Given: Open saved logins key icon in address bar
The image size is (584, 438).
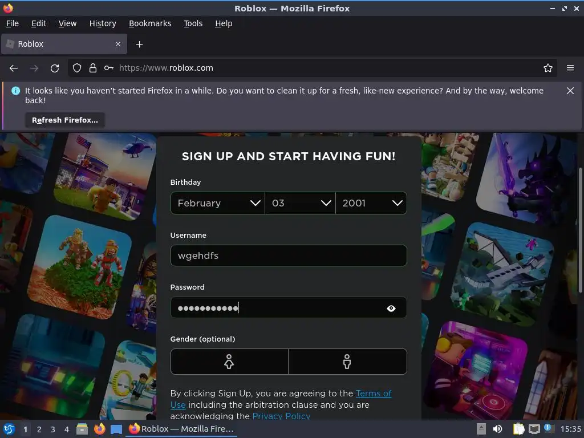Looking at the screenshot, I should (109, 68).
